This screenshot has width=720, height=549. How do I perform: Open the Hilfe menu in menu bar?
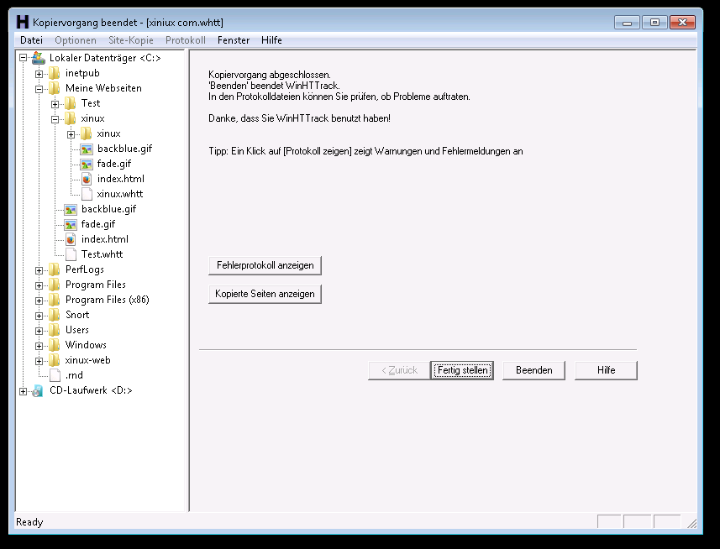[x=271, y=40]
